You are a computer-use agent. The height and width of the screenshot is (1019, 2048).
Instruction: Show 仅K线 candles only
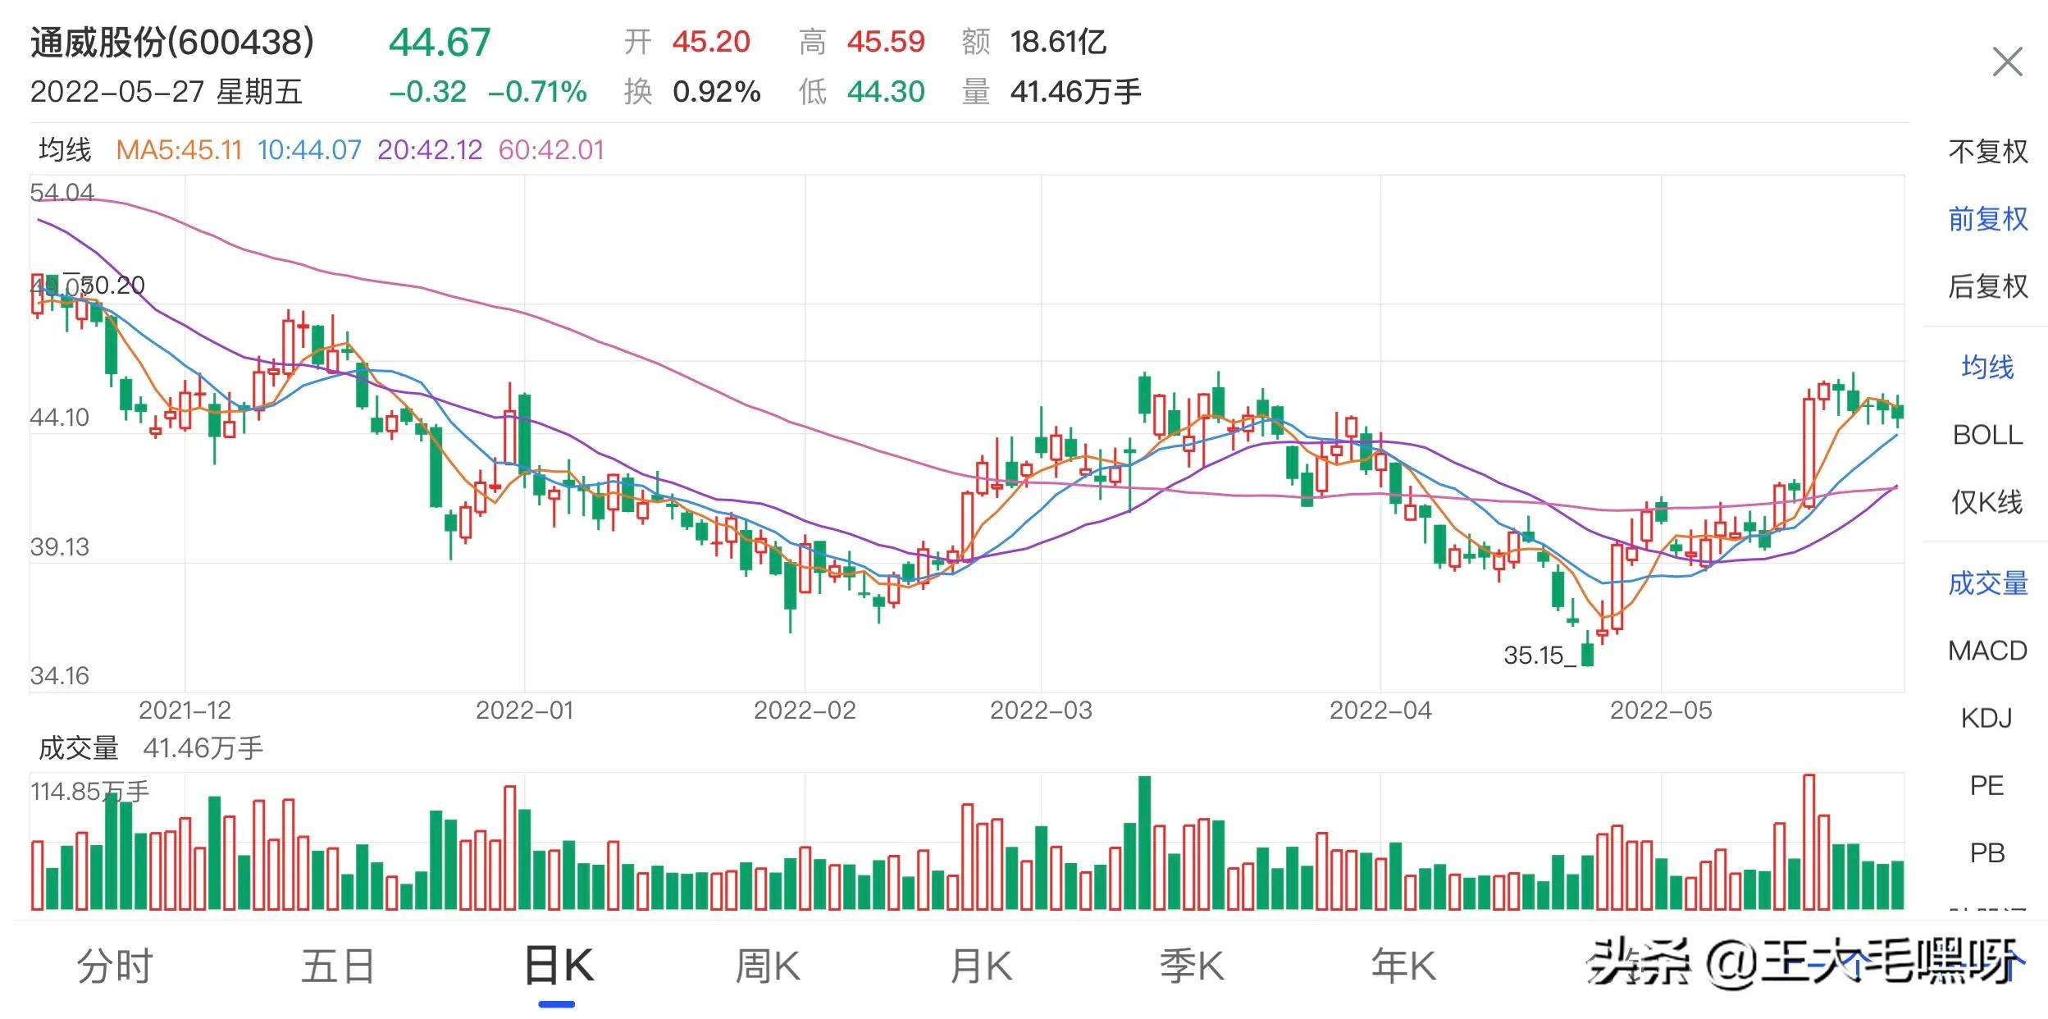click(1987, 502)
